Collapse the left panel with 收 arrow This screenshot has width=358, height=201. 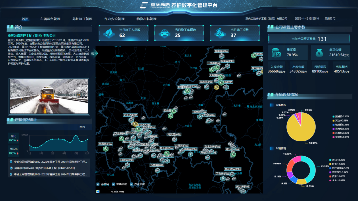tap(93, 53)
